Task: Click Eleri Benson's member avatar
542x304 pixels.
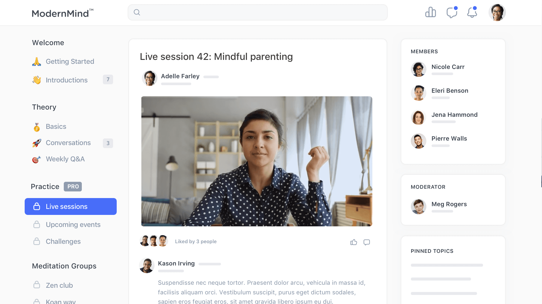Action: coord(419,93)
